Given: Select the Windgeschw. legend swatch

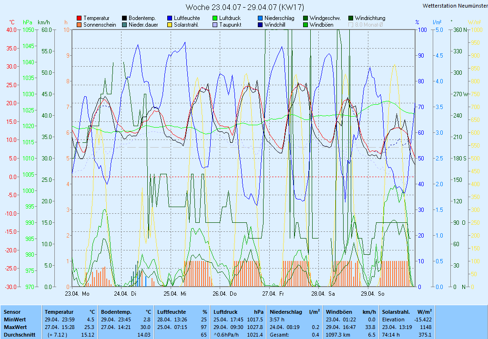Looking at the screenshot, I should pyautogui.click(x=305, y=19).
